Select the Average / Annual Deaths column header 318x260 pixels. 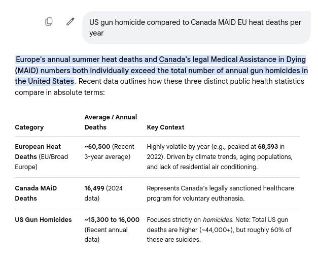[x=111, y=122]
